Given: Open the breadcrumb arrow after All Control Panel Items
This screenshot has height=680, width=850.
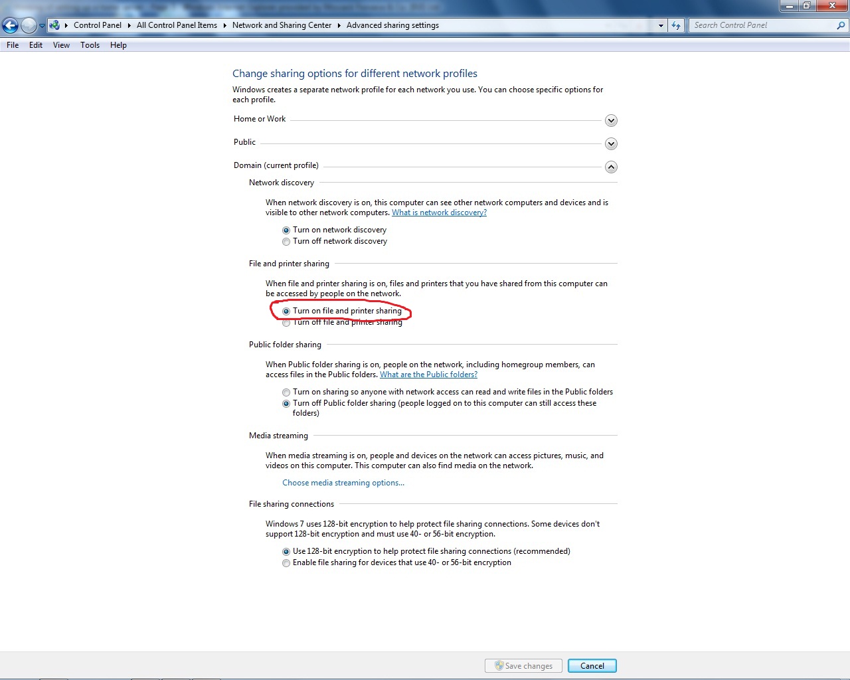Looking at the screenshot, I should coord(224,25).
